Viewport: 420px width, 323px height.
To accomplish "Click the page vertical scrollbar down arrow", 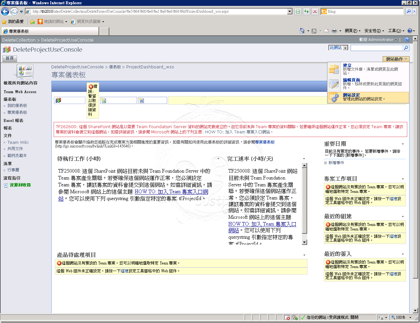I will pyautogui.click(x=415, y=311).
